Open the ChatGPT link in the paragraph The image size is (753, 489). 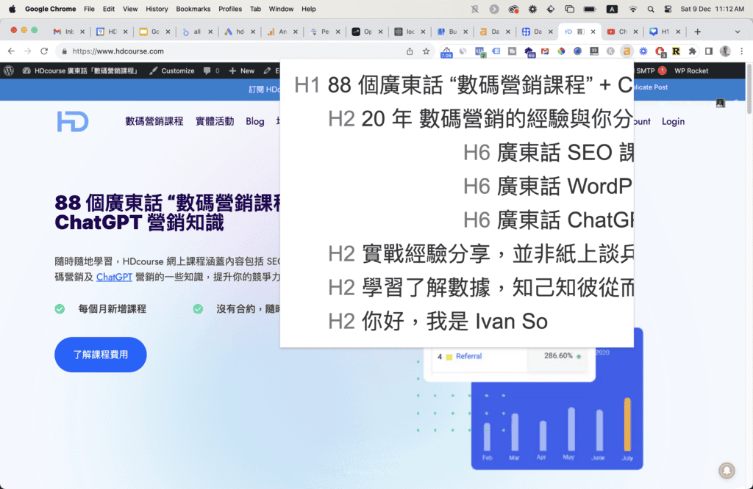click(x=113, y=278)
